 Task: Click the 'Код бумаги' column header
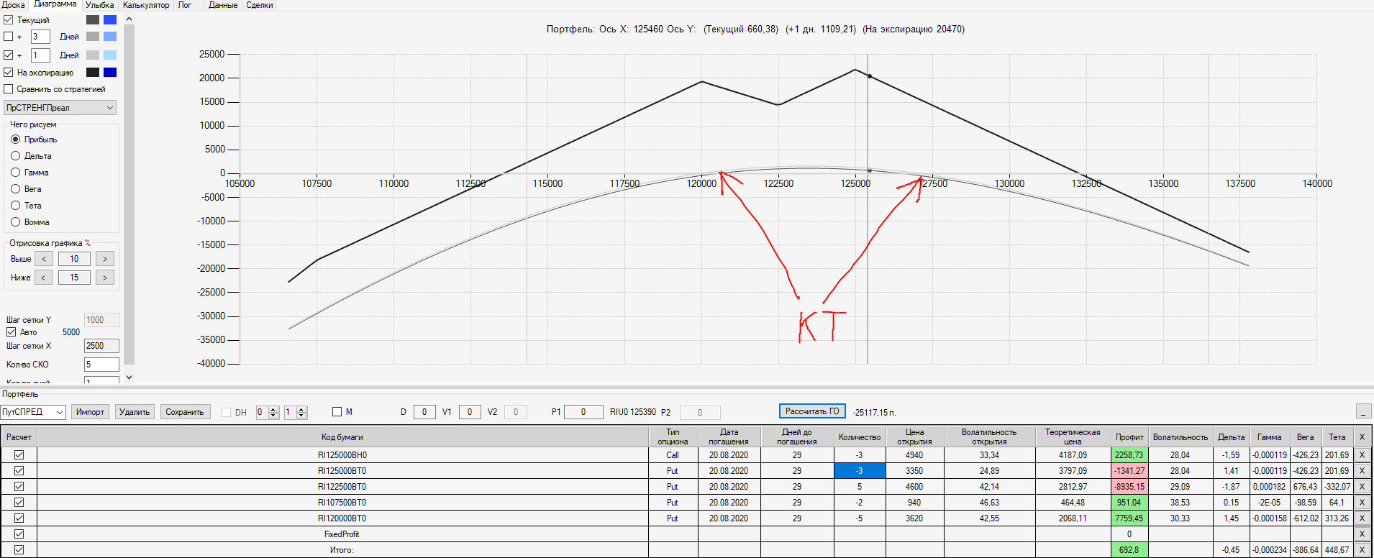pyautogui.click(x=342, y=436)
